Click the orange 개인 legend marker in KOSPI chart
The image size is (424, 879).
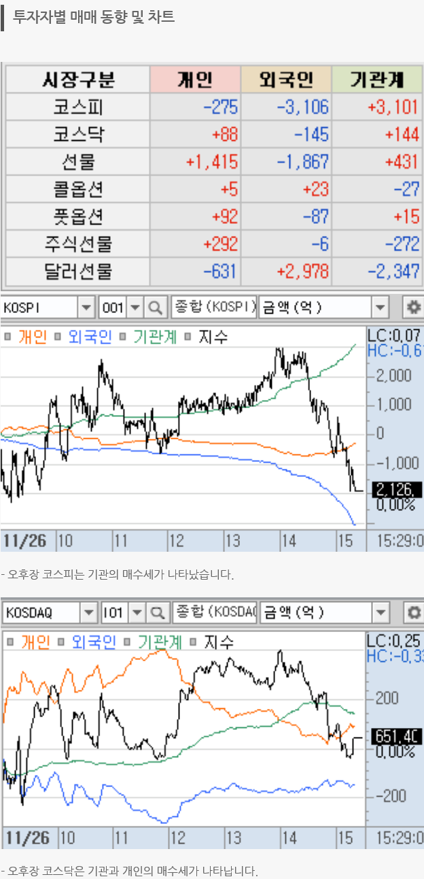tap(9, 336)
